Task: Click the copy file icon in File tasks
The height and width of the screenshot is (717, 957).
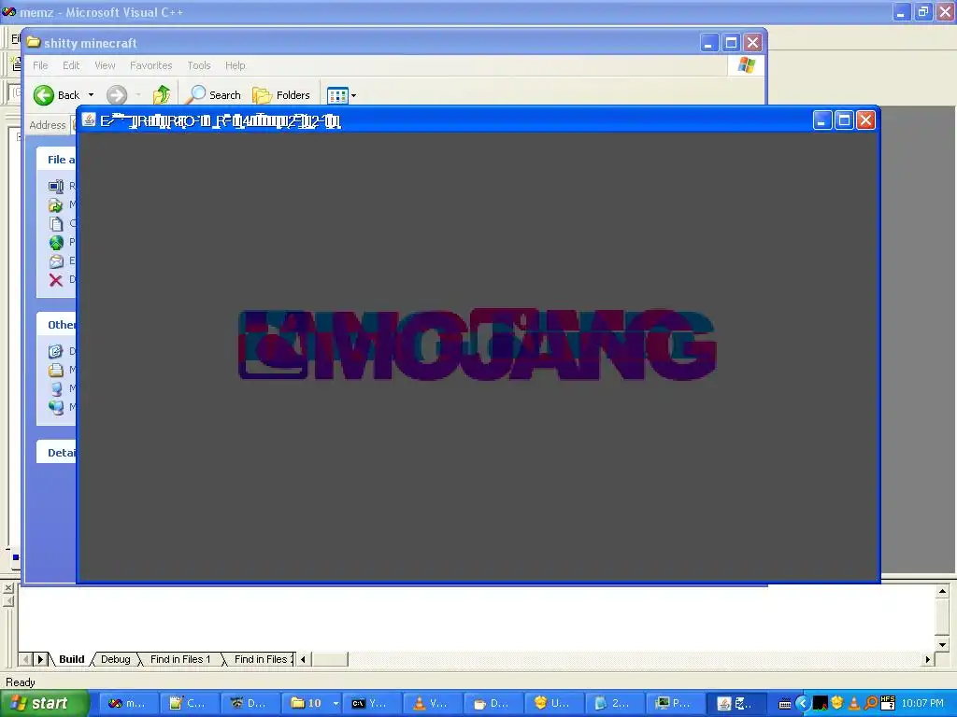Action: pos(55,224)
